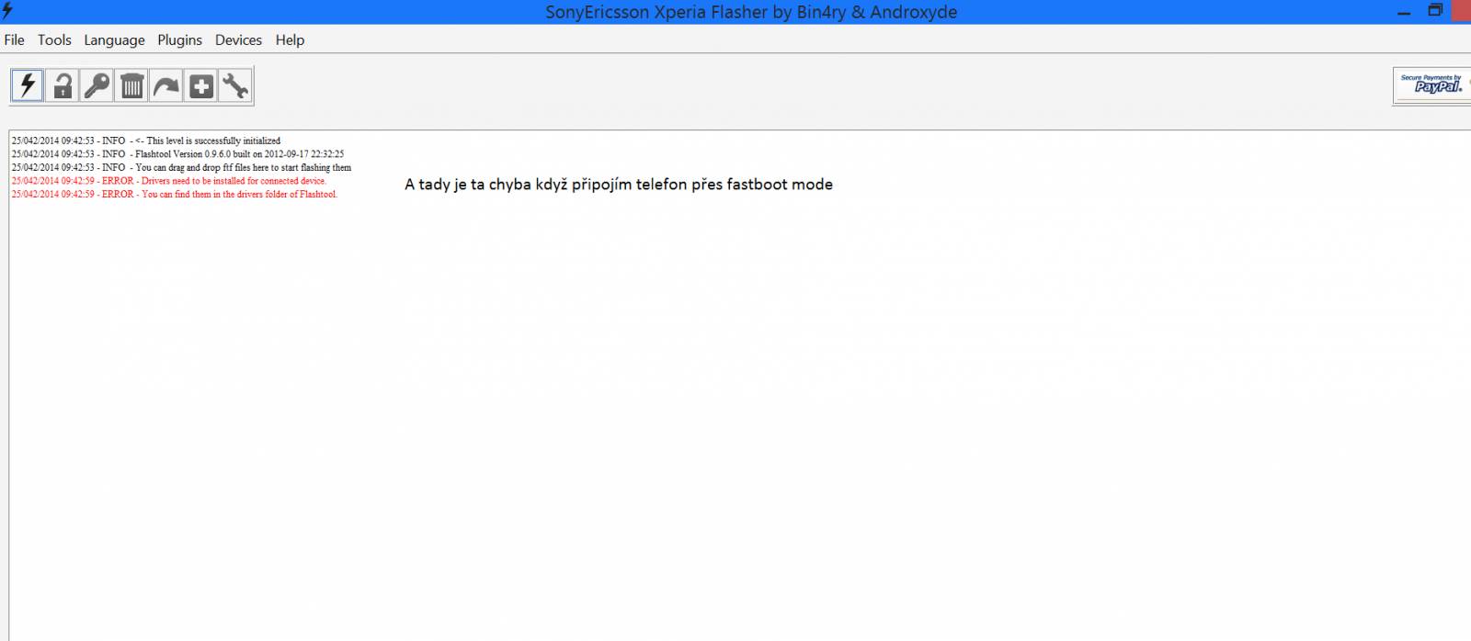Viewport: 1471px width, 641px height.
Task: Open the Devices menu
Action: coord(238,39)
